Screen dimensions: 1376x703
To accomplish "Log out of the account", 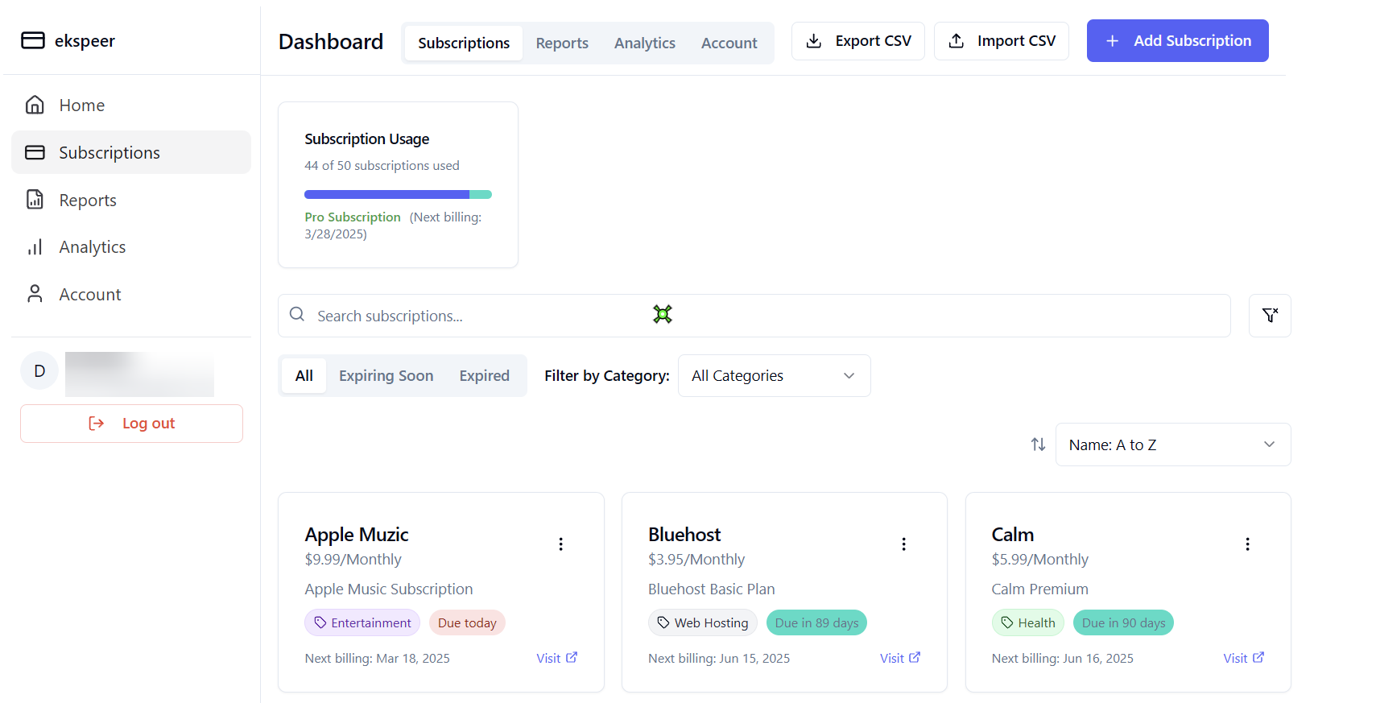I will click(131, 424).
